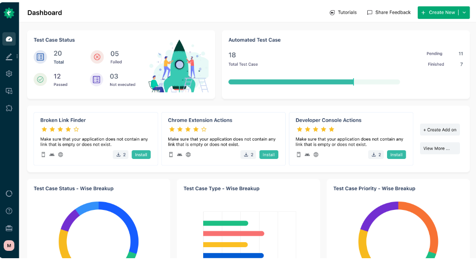This screenshot has height=266, width=476.
Task: Click the Passed green checkmark icon
Action: pyautogui.click(x=40, y=79)
